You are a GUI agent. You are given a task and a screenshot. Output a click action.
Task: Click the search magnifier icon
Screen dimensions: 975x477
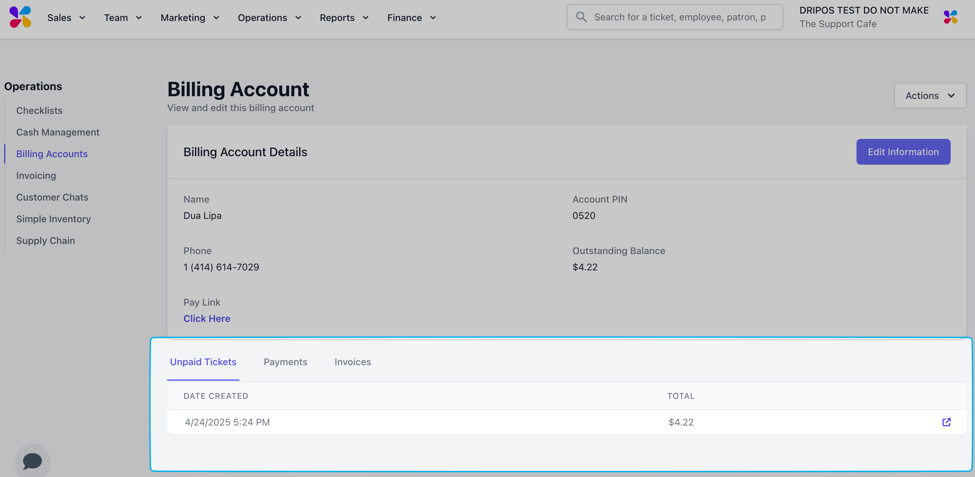coord(581,17)
